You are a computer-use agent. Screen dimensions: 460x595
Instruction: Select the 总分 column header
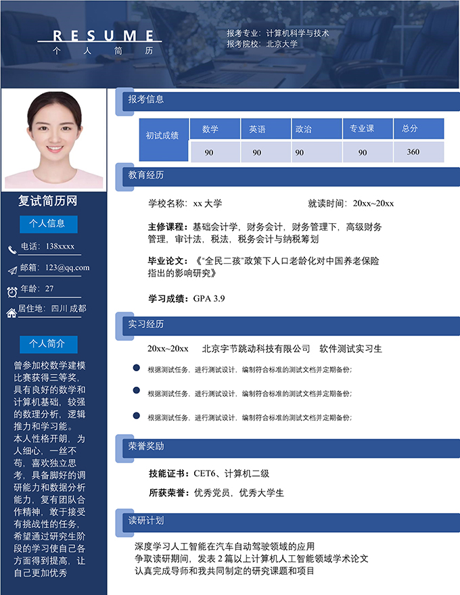pyautogui.click(x=419, y=128)
